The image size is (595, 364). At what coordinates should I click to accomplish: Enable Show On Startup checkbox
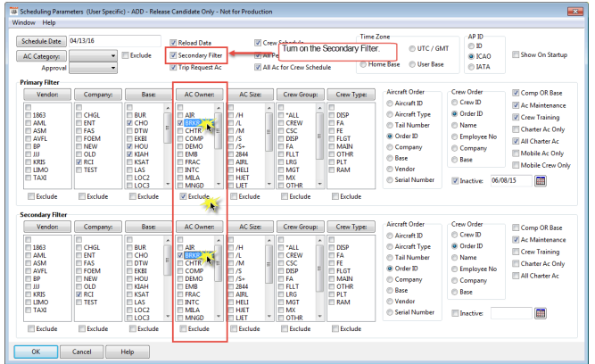516,54
